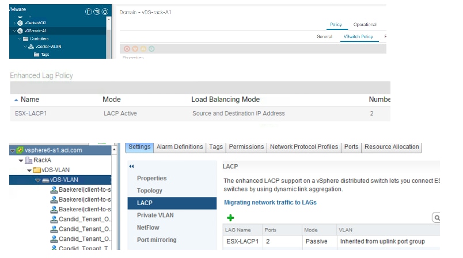The height and width of the screenshot is (258, 463).
Task: Collapse the vDS-VLAN folder node
Action: 29,170
